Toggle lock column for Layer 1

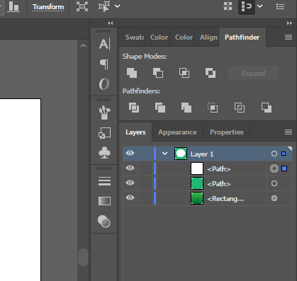click(x=145, y=154)
